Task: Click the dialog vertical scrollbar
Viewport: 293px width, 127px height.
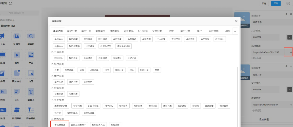Action: (x=238, y=97)
